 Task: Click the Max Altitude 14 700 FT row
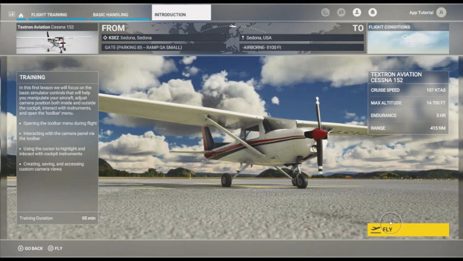pos(408,103)
